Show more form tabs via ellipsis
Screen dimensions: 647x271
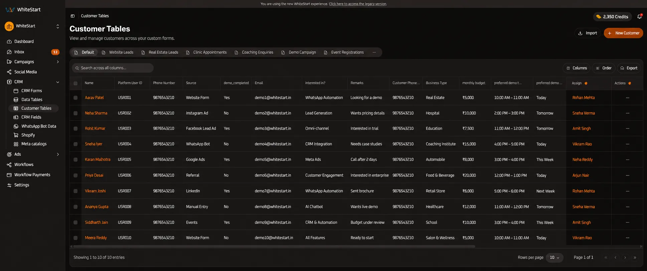pyautogui.click(x=374, y=52)
